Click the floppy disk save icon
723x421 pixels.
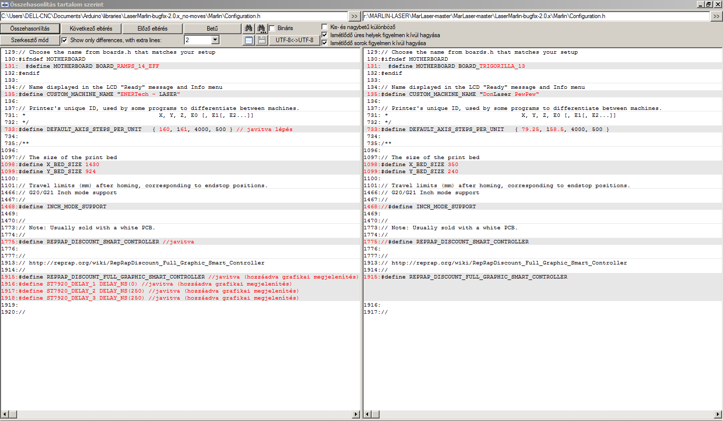click(x=262, y=40)
